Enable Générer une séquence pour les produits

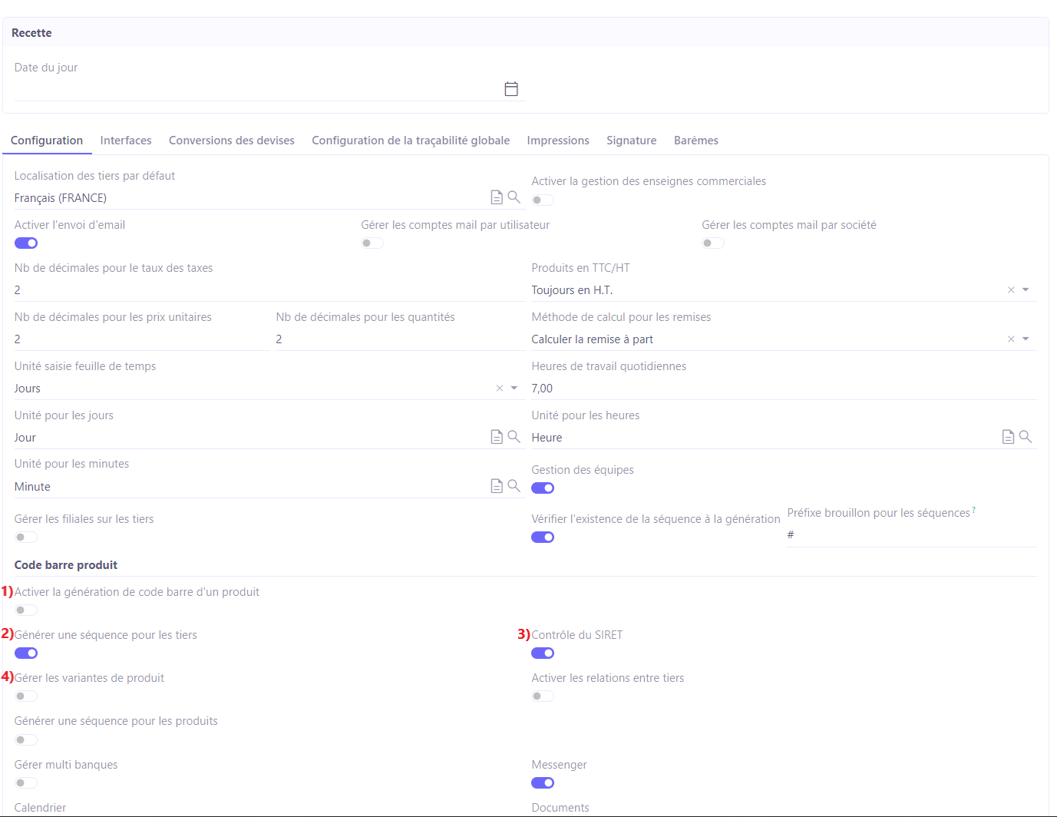(26, 740)
